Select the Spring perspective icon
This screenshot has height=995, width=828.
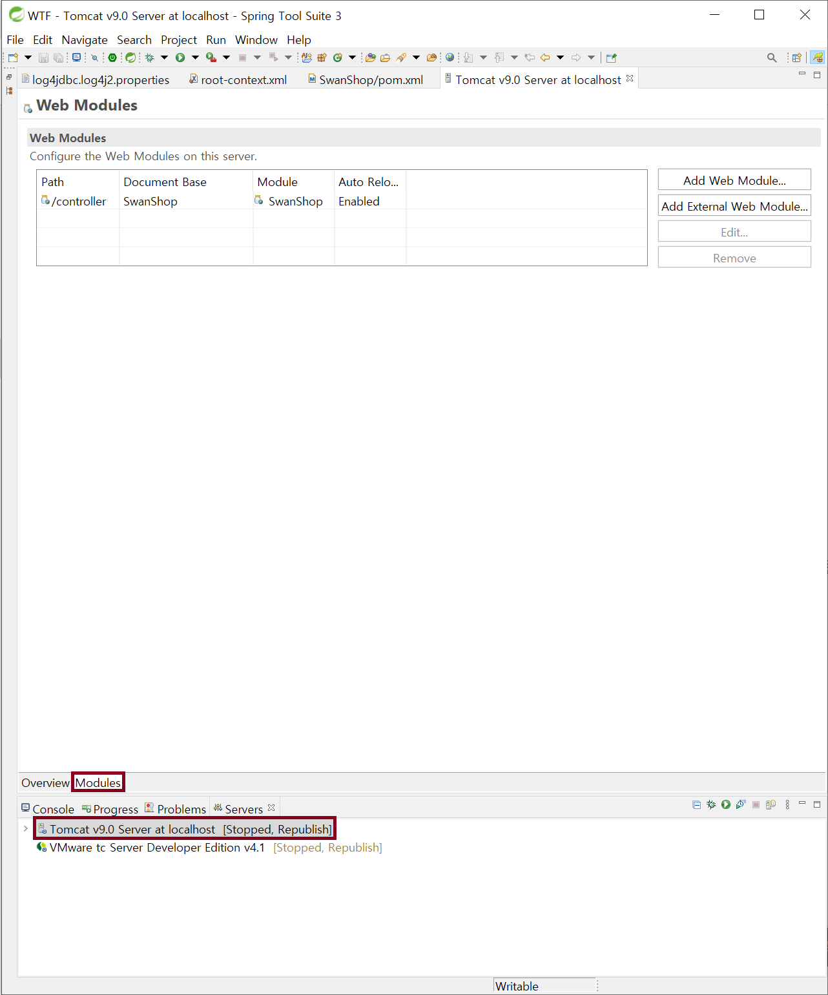(818, 58)
